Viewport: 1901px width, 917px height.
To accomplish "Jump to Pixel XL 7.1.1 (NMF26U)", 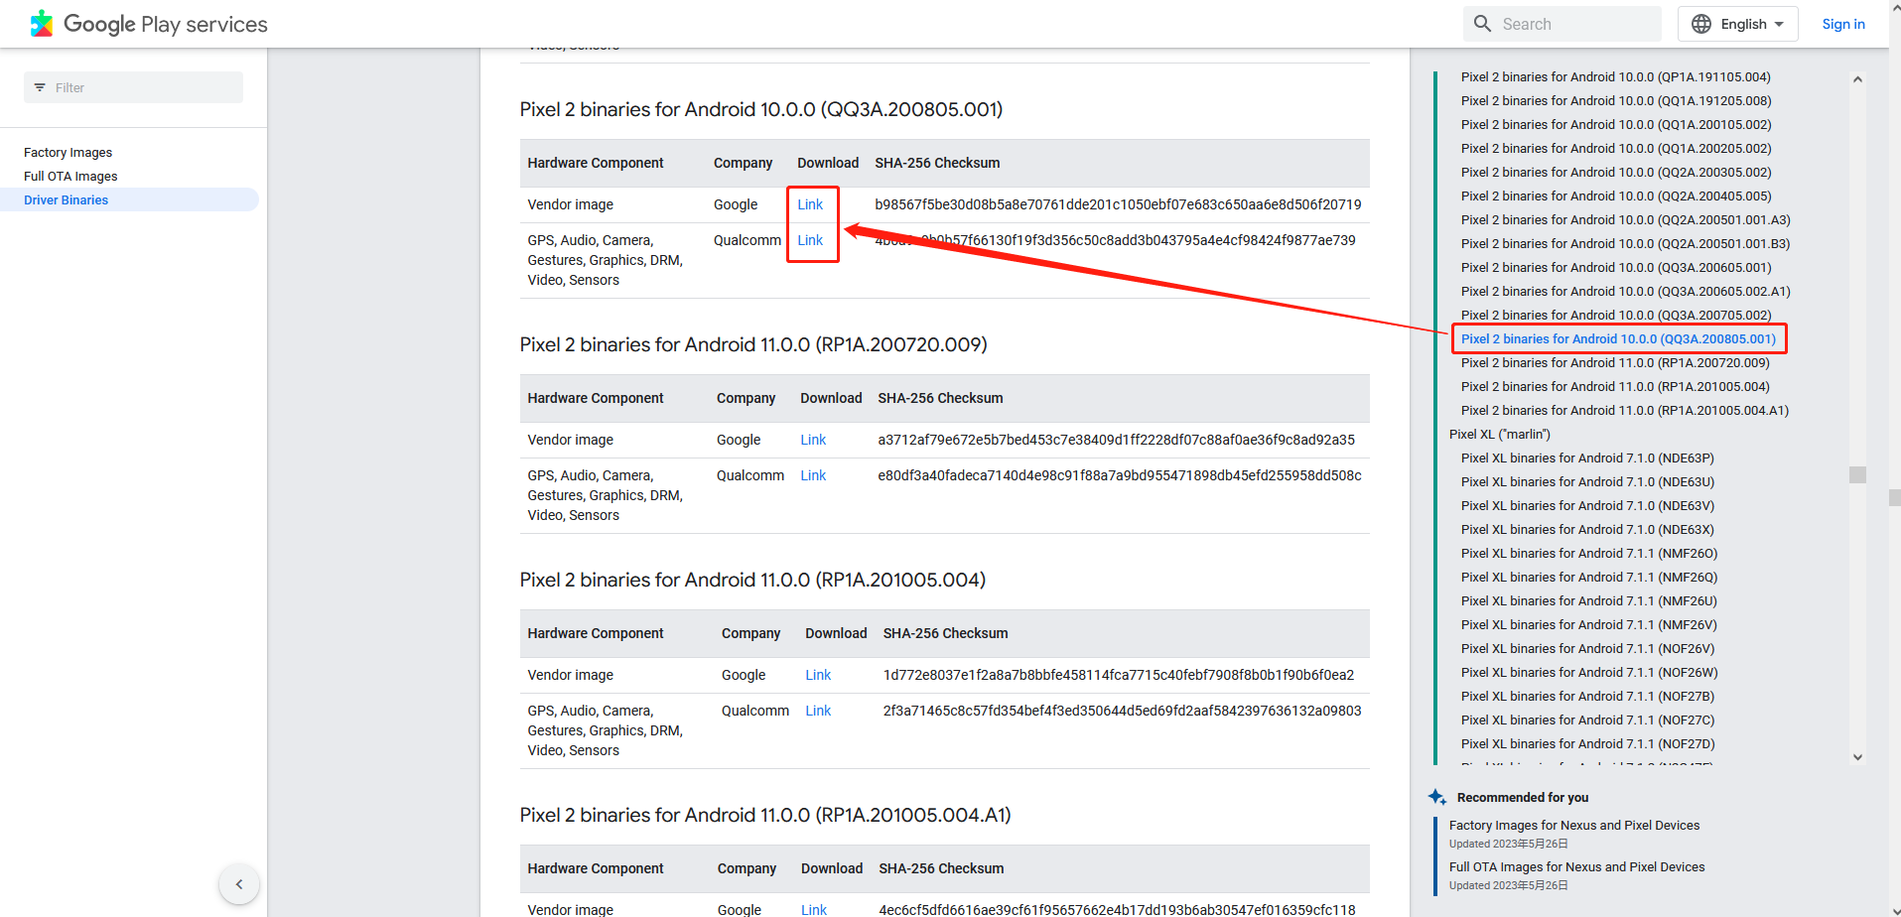I will (1589, 600).
